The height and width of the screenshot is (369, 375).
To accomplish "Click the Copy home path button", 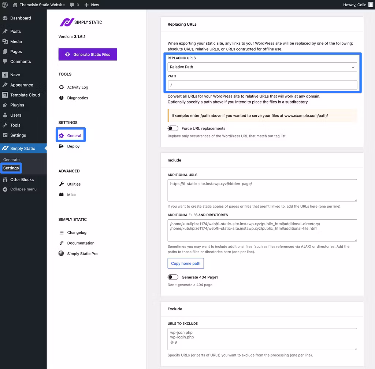I will pyautogui.click(x=185, y=263).
